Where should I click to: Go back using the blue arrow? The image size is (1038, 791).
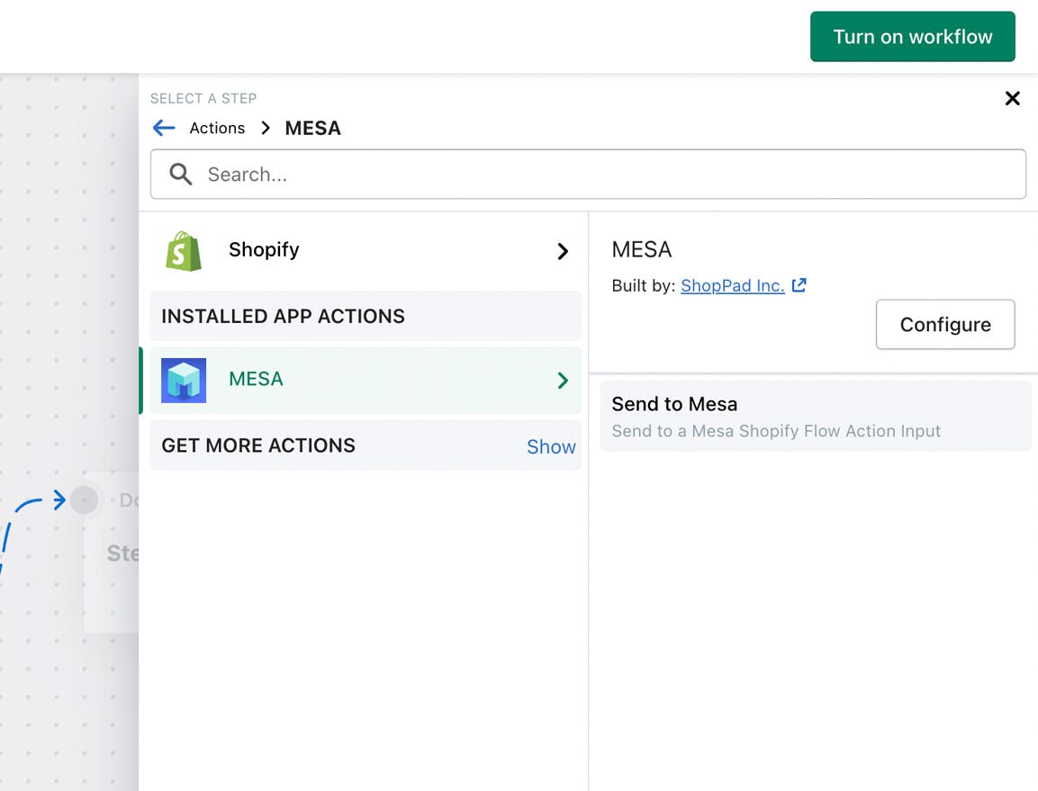164,128
